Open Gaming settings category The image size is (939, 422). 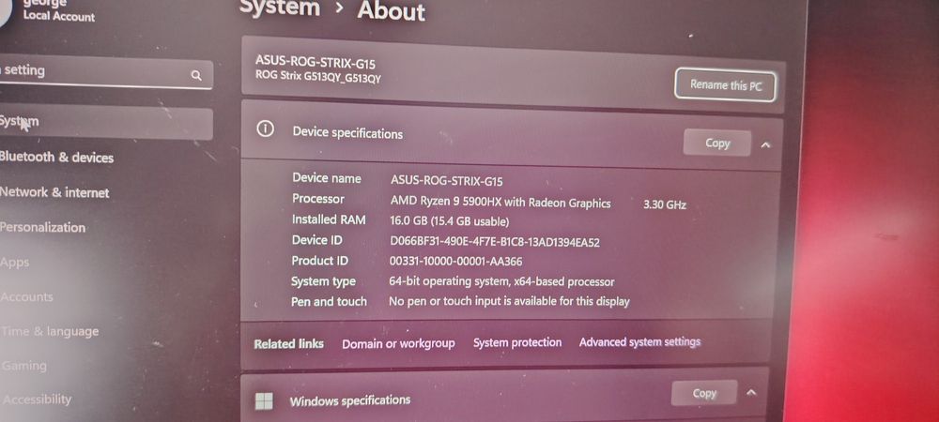point(24,366)
